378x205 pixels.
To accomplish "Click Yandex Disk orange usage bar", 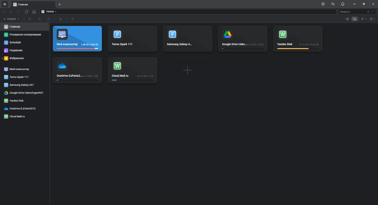I will pyautogui.click(x=298, y=49).
